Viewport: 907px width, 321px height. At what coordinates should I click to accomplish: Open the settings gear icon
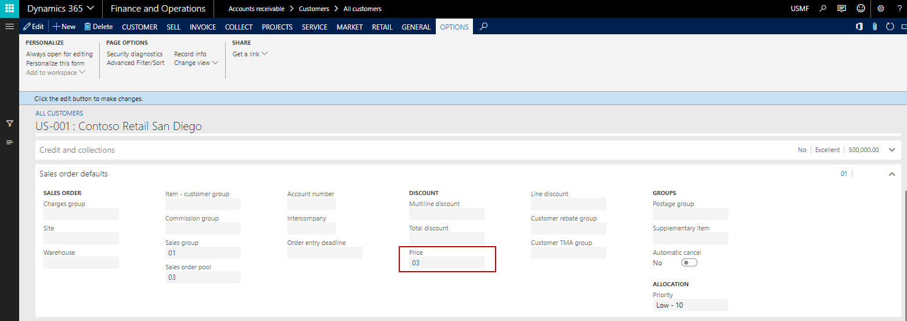pyautogui.click(x=880, y=9)
